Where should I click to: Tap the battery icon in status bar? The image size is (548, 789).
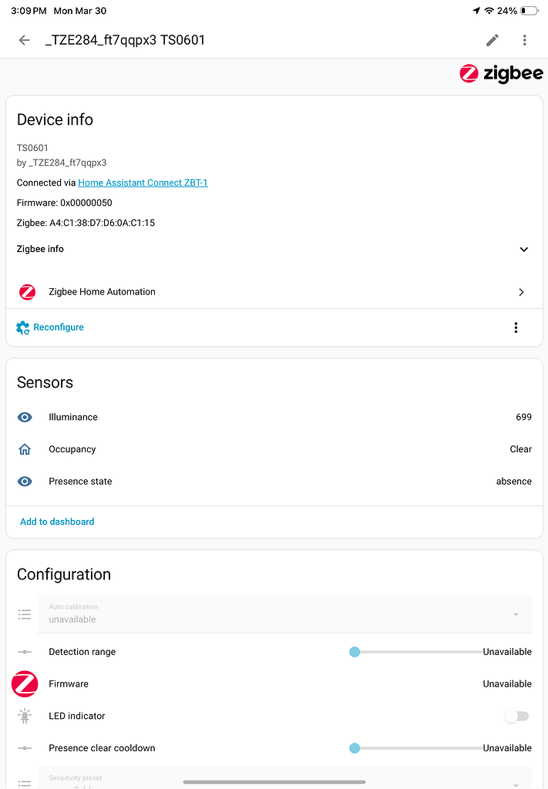[x=529, y=11]
